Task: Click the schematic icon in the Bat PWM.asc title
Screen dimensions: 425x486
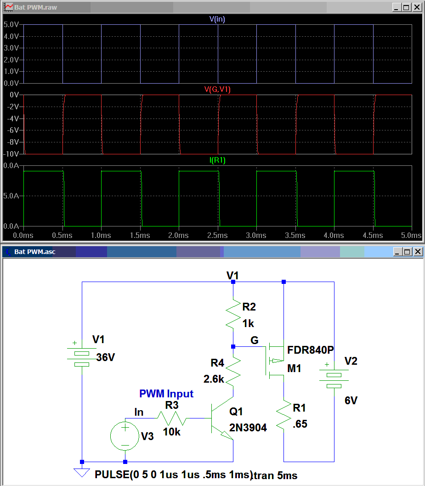Action: (8, 252)
